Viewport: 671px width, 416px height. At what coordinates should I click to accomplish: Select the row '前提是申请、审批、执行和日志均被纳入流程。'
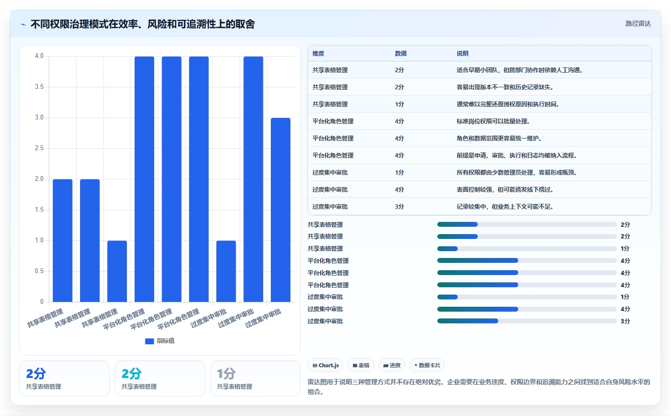tap(480, 155)
